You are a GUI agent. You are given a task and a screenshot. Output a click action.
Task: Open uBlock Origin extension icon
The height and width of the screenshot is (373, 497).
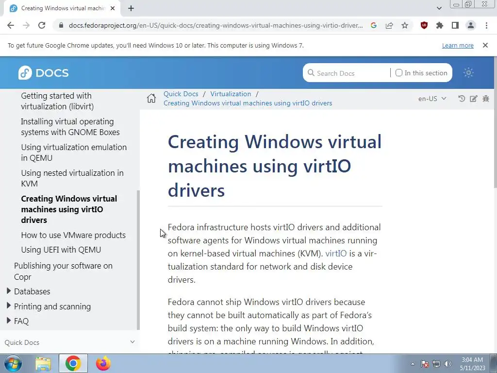pyautogui.click(x=424, y=25)
